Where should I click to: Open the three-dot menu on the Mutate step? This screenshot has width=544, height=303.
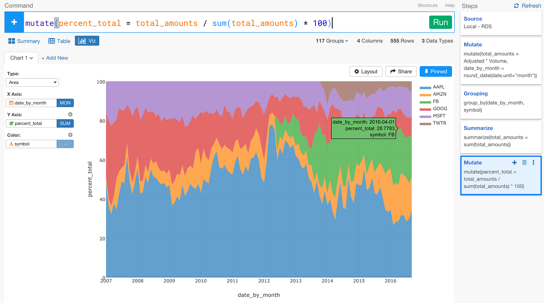point(533,162)
